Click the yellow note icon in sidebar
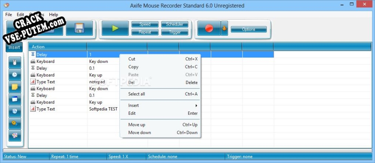This screenshot has height=163, width=375. coord(15,87)
